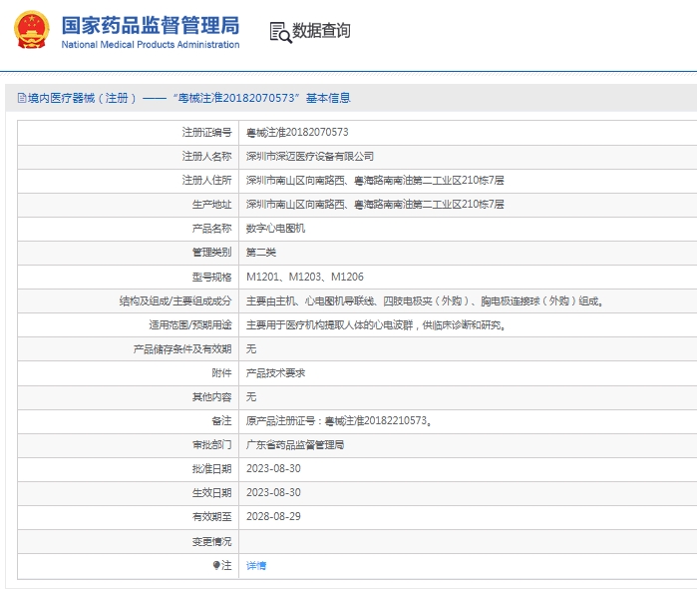Viewport: 697px width, 591px height.
Task: Click the 产品名称 label
Action: [211, 229]
